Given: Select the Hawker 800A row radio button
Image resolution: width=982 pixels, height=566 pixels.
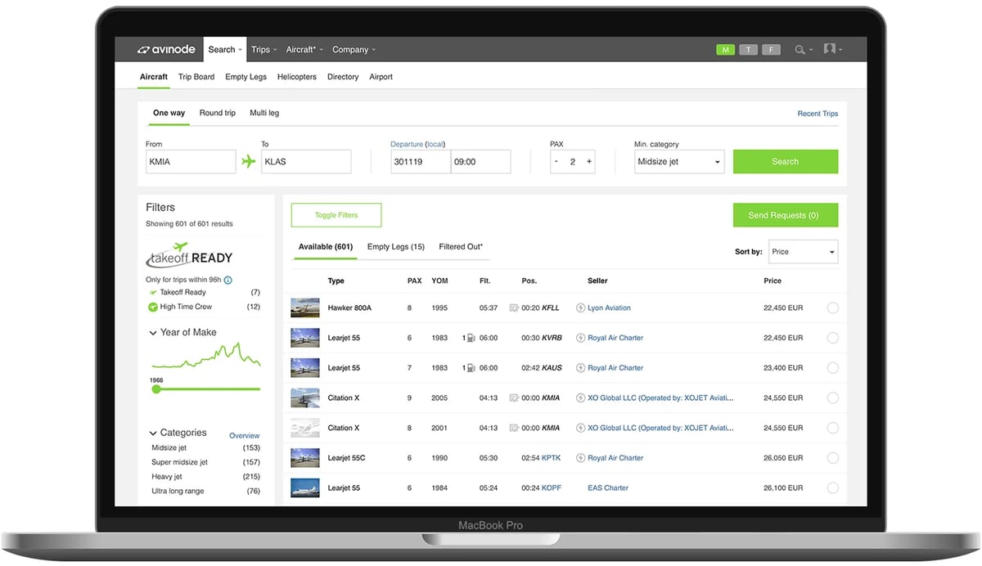Looking at the screenshot, I should point(832,308).
